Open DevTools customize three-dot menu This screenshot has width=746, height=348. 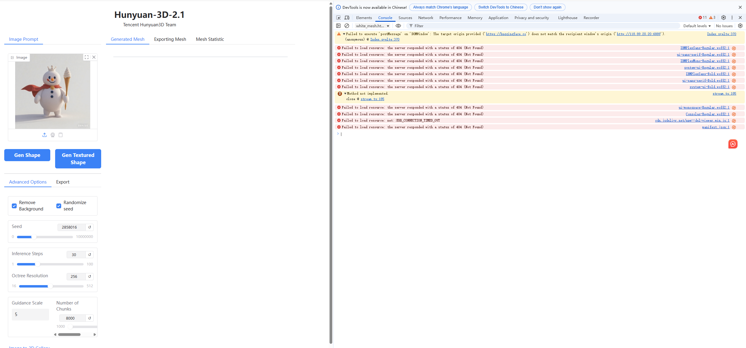click(x=732, y=18)
